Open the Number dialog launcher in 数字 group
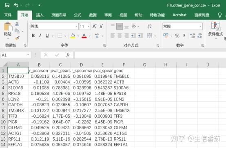The height and width of the screenshot is (148, 226). tap(202, 45)
